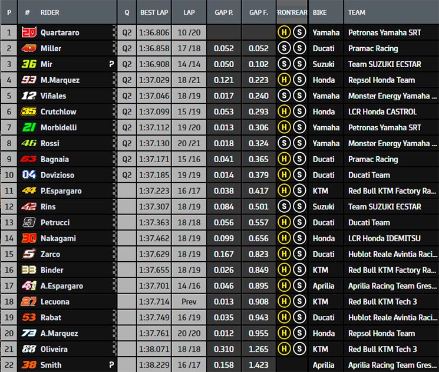Click Binder's number 33 badge
The height and width of the screenshot is (372, 439).
(29, 270)
